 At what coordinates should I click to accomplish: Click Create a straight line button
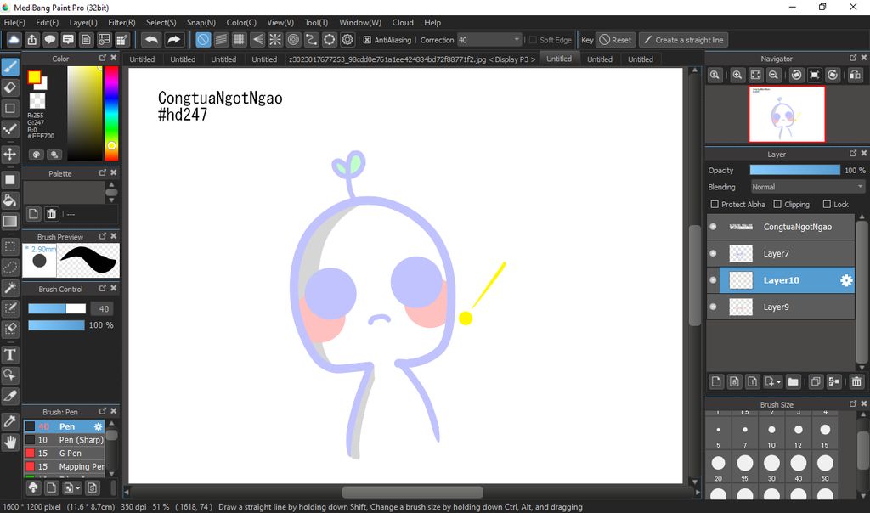(684, 40)
